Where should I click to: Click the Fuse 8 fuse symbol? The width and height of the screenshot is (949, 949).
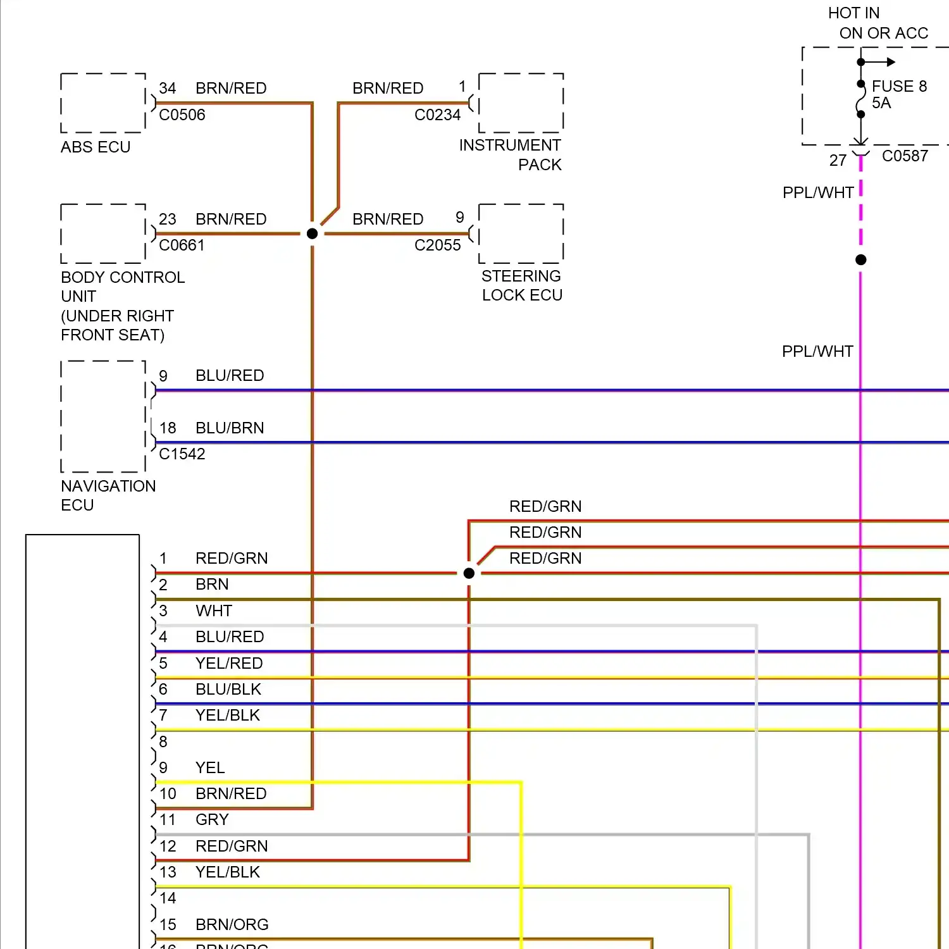coord(860,99)
